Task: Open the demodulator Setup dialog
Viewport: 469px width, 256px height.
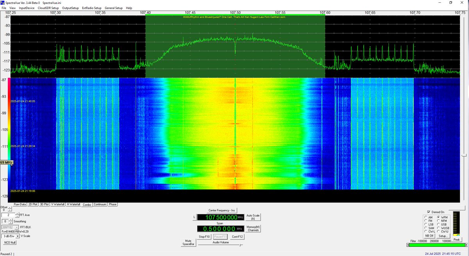Action: 443,236
